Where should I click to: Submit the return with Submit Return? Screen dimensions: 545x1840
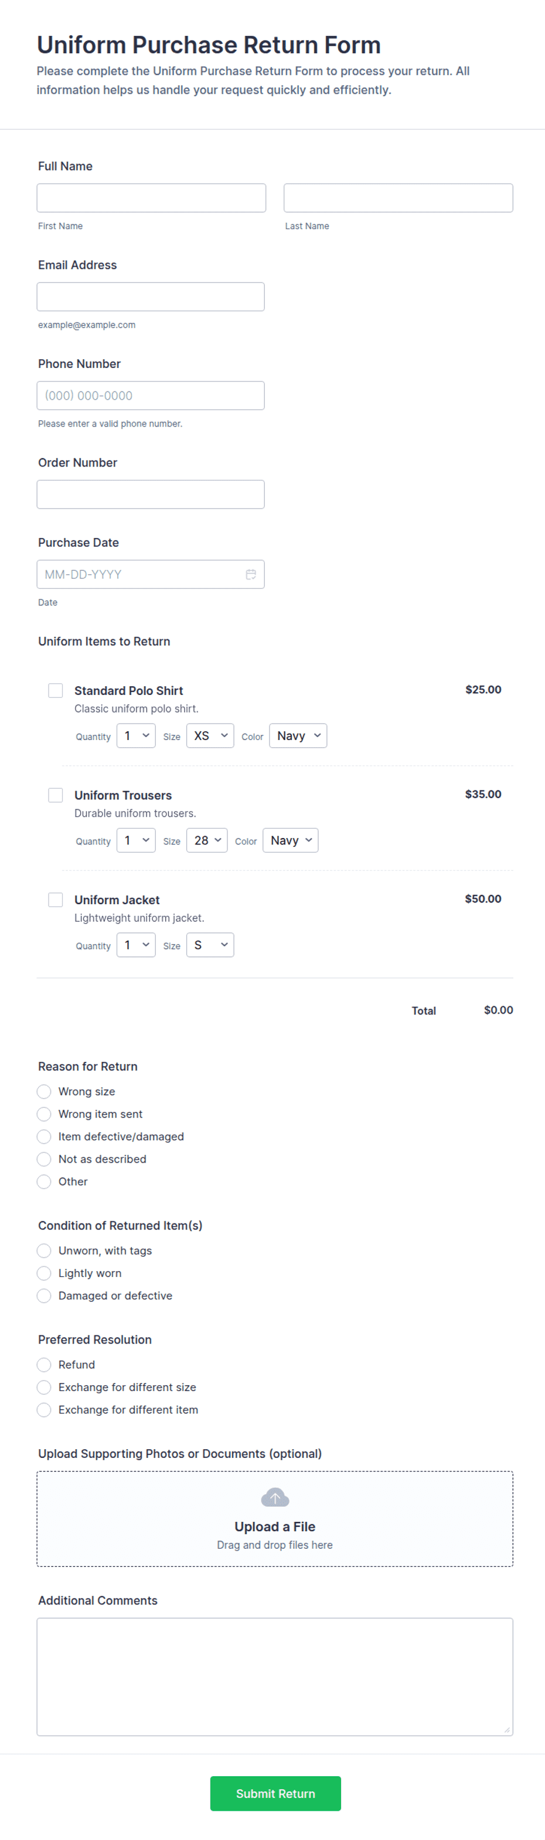pos(275,1793)
